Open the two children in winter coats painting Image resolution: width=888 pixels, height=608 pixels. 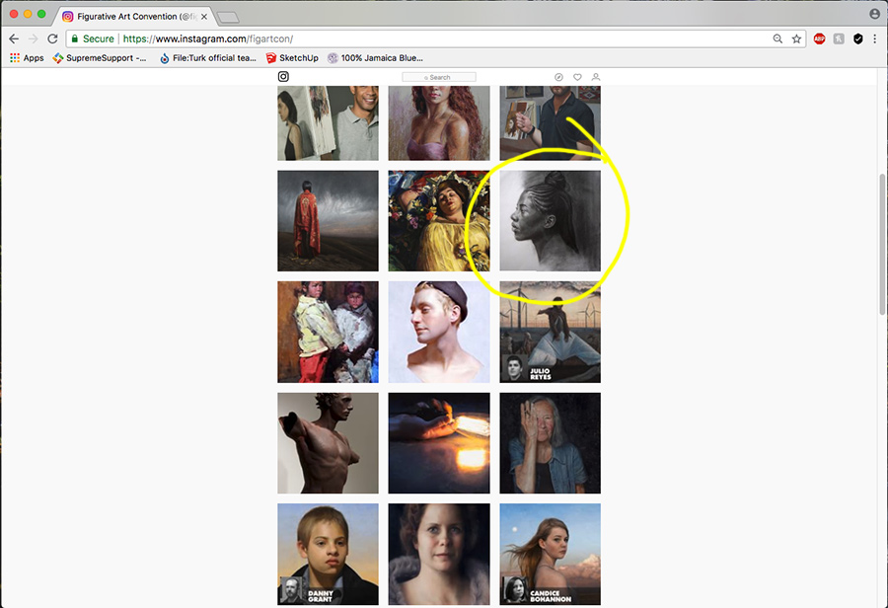pyautogui.click(x=328, y=332)
